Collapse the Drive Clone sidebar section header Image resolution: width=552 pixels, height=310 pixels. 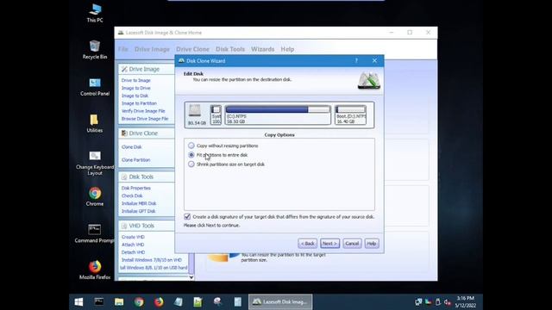click(x=147, y=133)
